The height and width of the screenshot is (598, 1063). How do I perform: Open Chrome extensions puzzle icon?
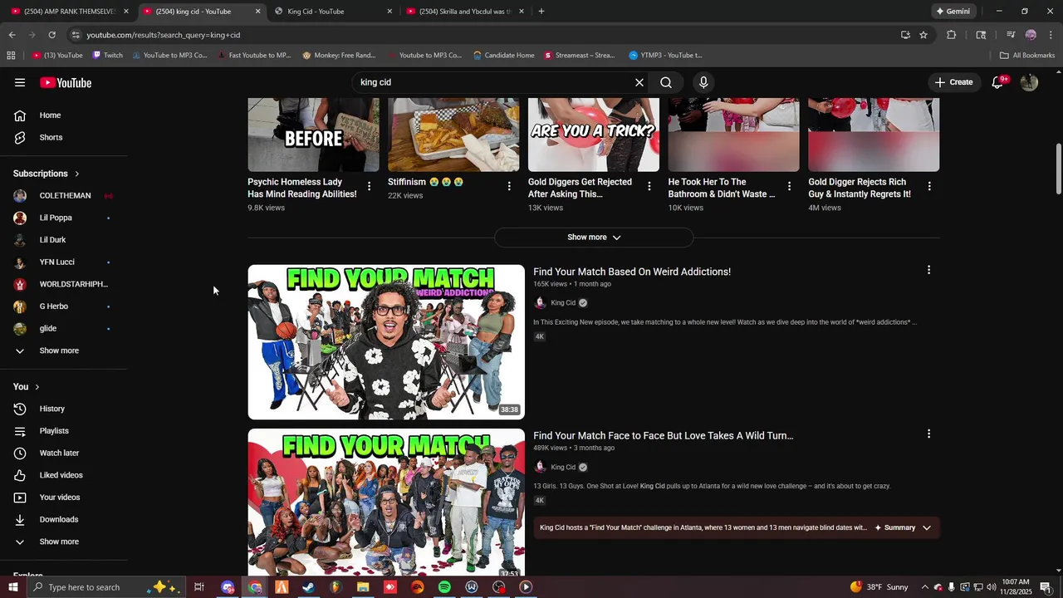(952, 35)
